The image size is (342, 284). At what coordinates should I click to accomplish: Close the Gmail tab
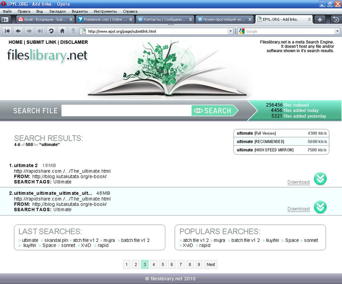(71, 19)
